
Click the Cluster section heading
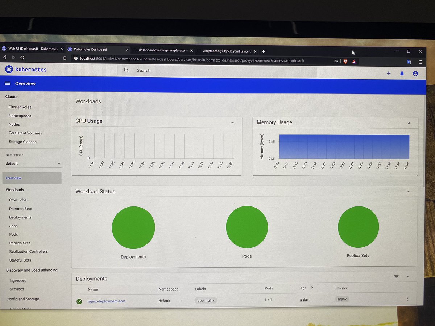pyautogui.click(x=12, y=97)
